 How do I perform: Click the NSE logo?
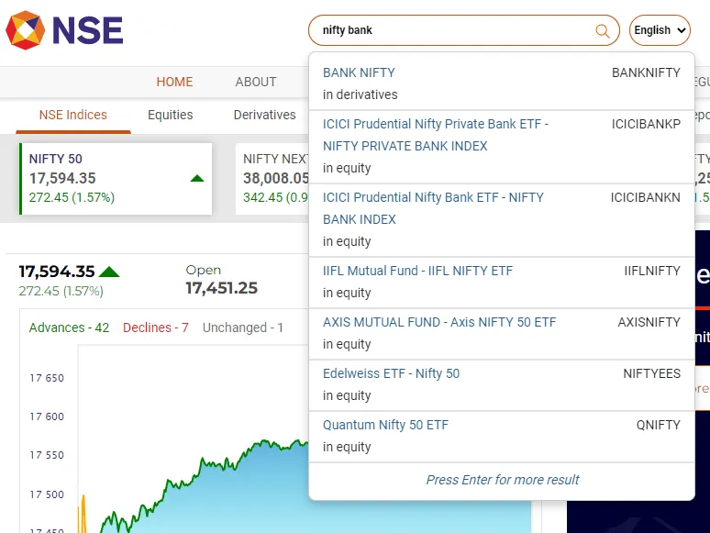point(64,30)
